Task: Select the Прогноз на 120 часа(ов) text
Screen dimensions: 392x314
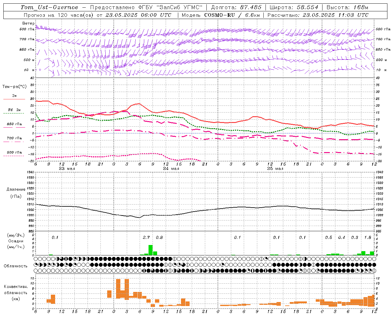Action: (59, 15)
